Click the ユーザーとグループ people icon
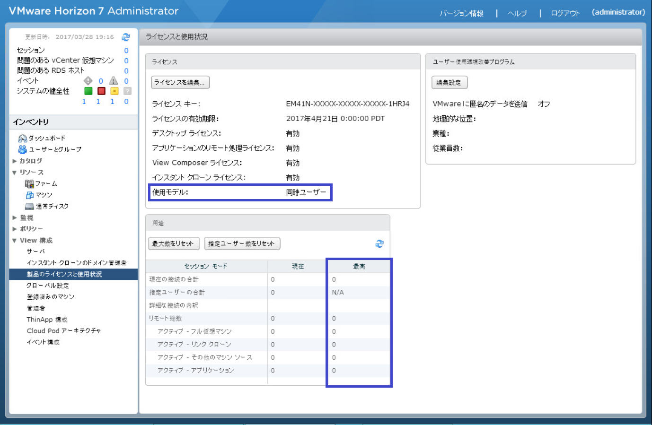Screen dimensions: 652x425 [x=22, y=149]
